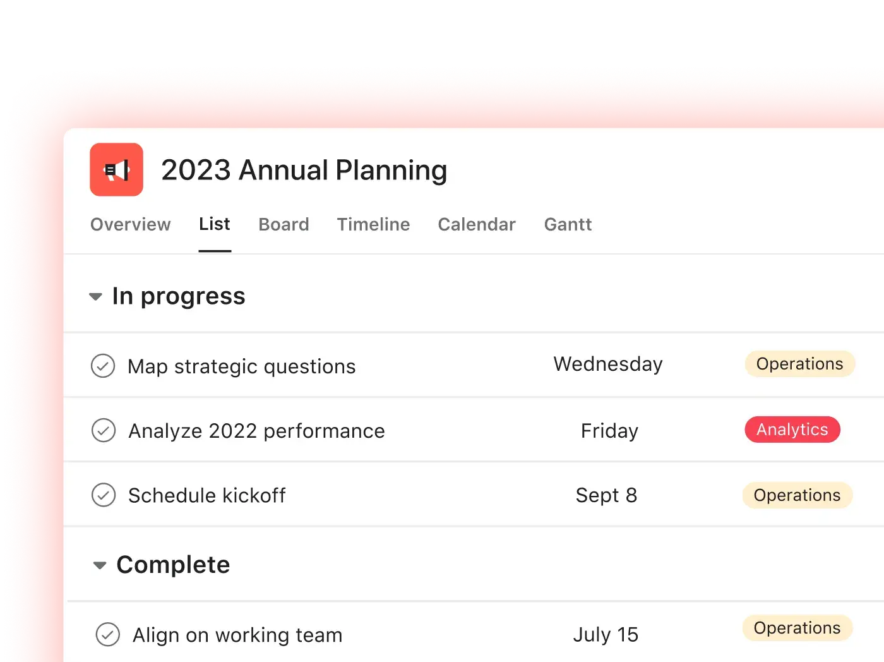884x662 pixels.
Task: Select the Gantt tab
Action: 568,224
